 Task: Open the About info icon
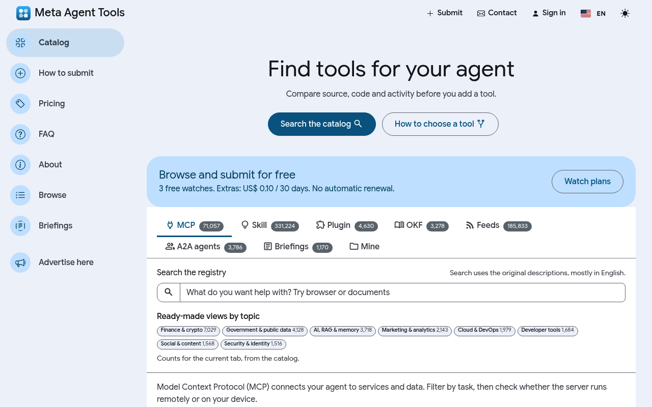(x=20, y=165)
